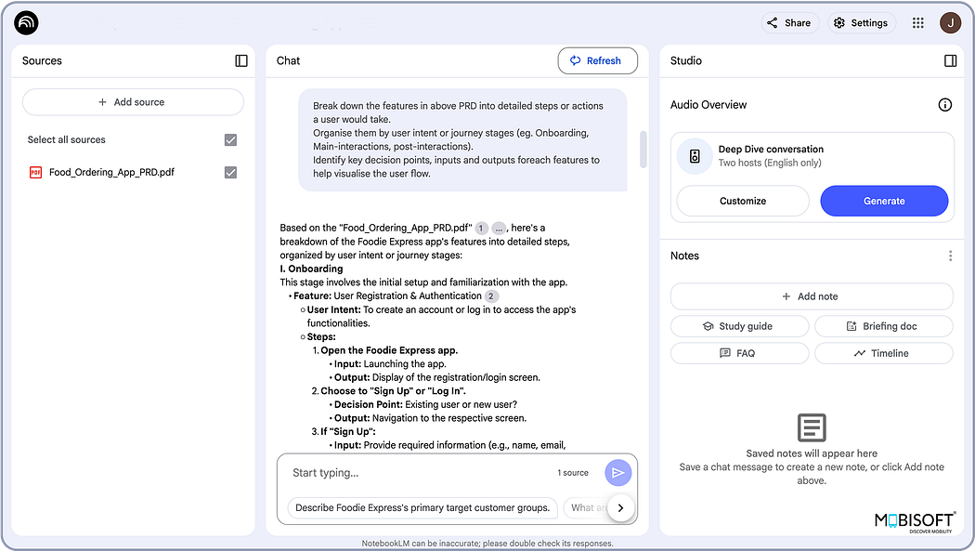Click the Deep Dive conversation speaker icon
975x551 pixels.
[x=695, y=155]
